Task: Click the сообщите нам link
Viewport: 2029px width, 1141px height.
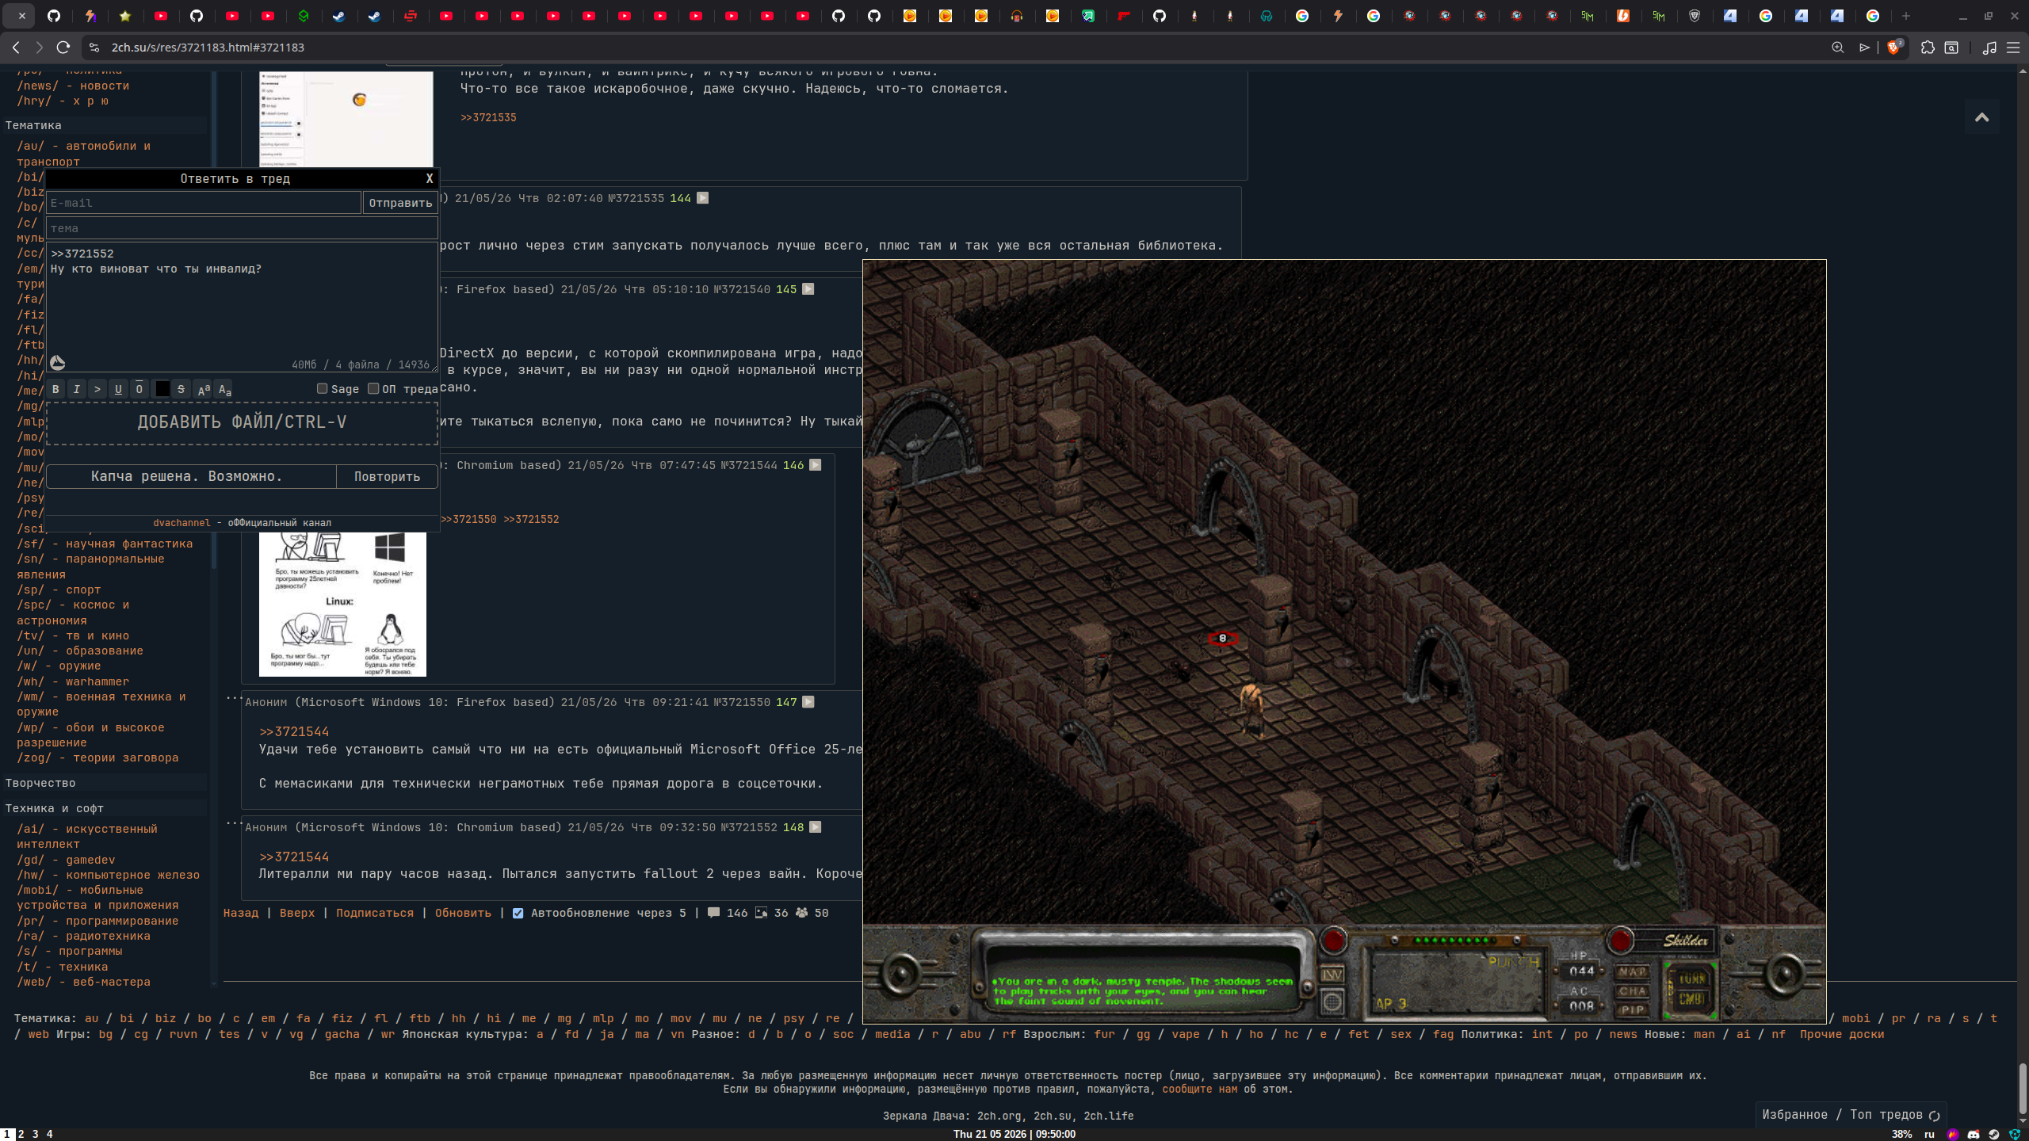Action: coord(1200,1089)
